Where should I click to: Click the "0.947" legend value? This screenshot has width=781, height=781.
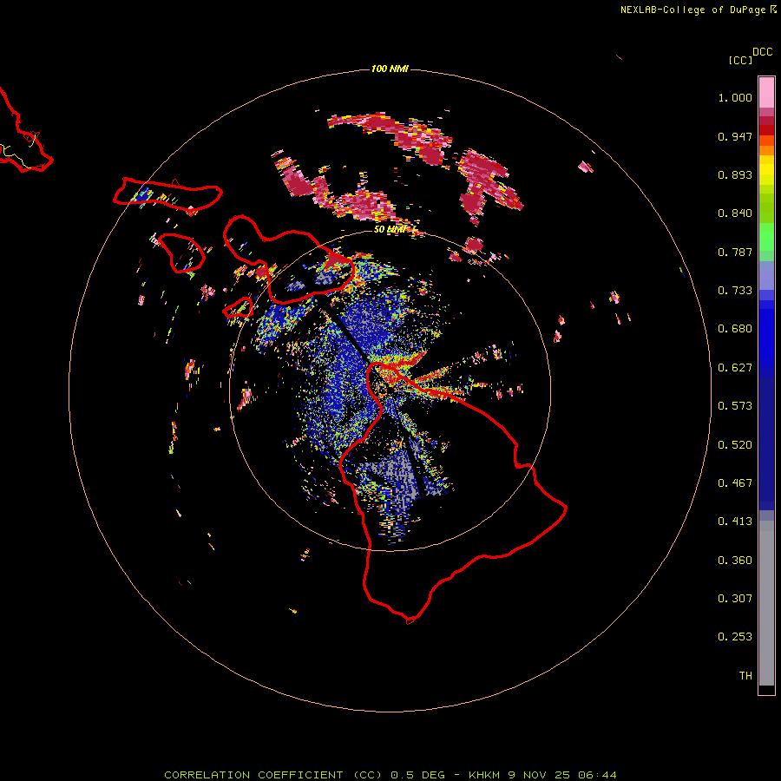(735, 136)
